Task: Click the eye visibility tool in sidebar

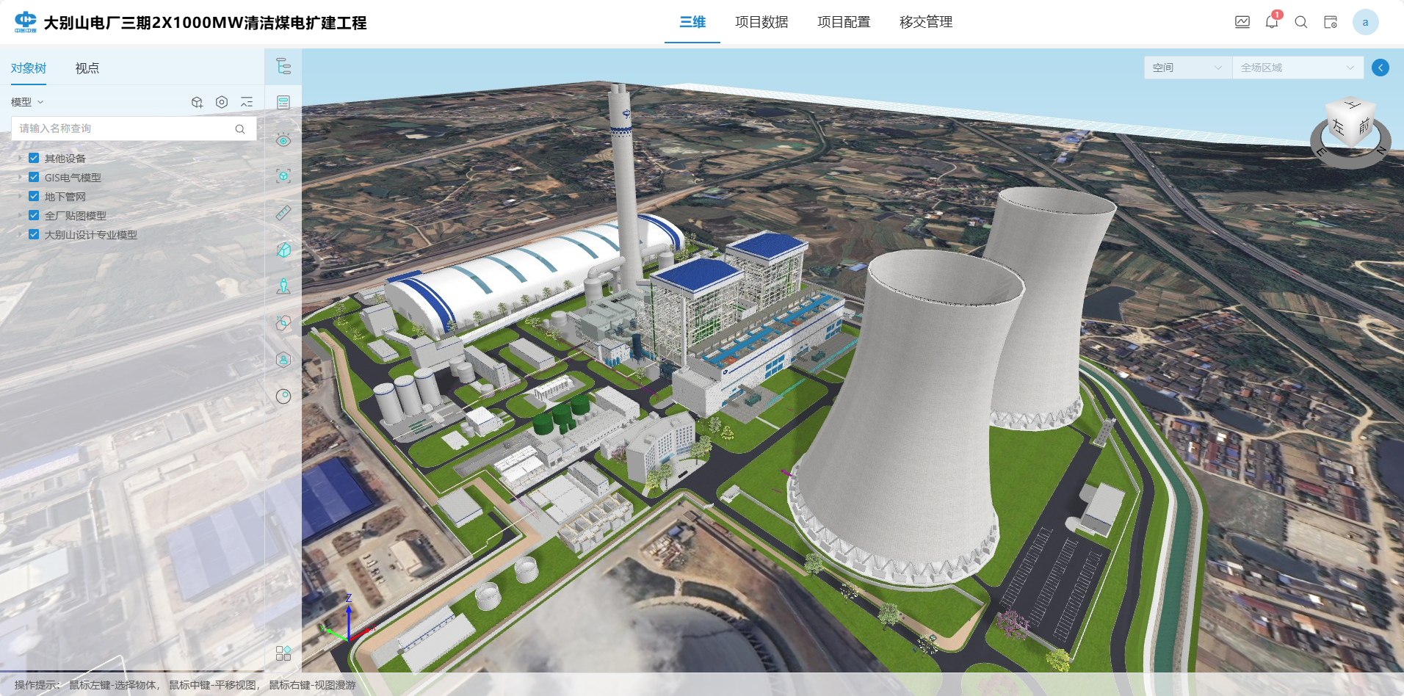Action: pos(283,139)
